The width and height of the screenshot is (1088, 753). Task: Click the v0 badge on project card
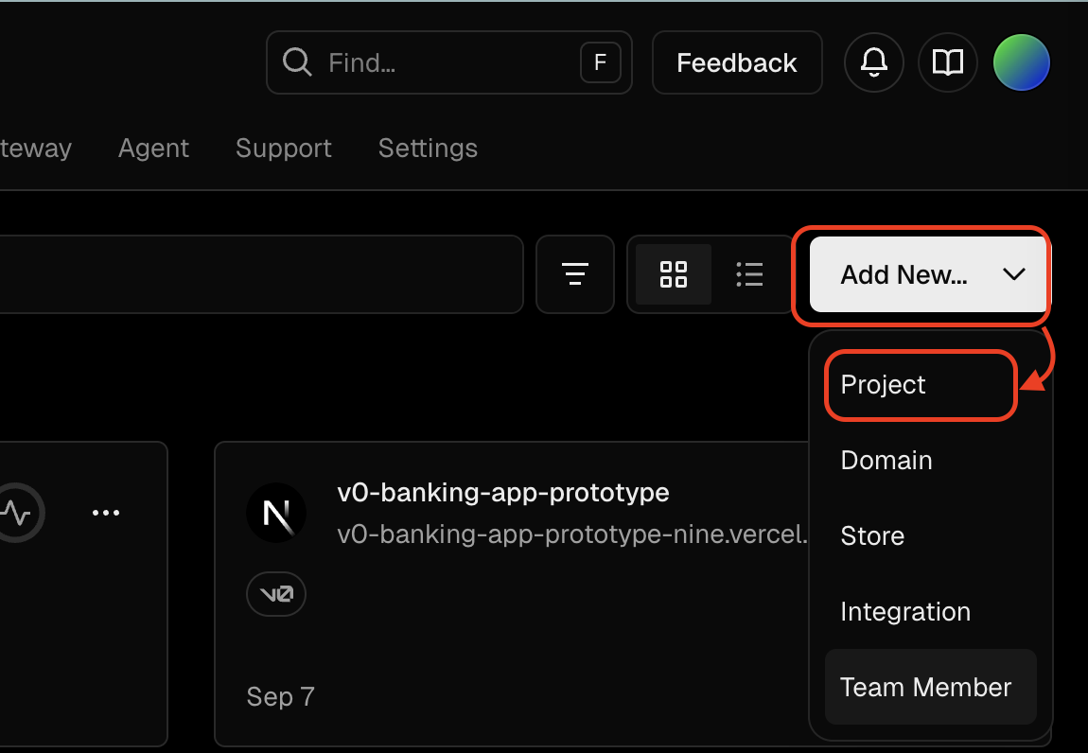[276, 594]
